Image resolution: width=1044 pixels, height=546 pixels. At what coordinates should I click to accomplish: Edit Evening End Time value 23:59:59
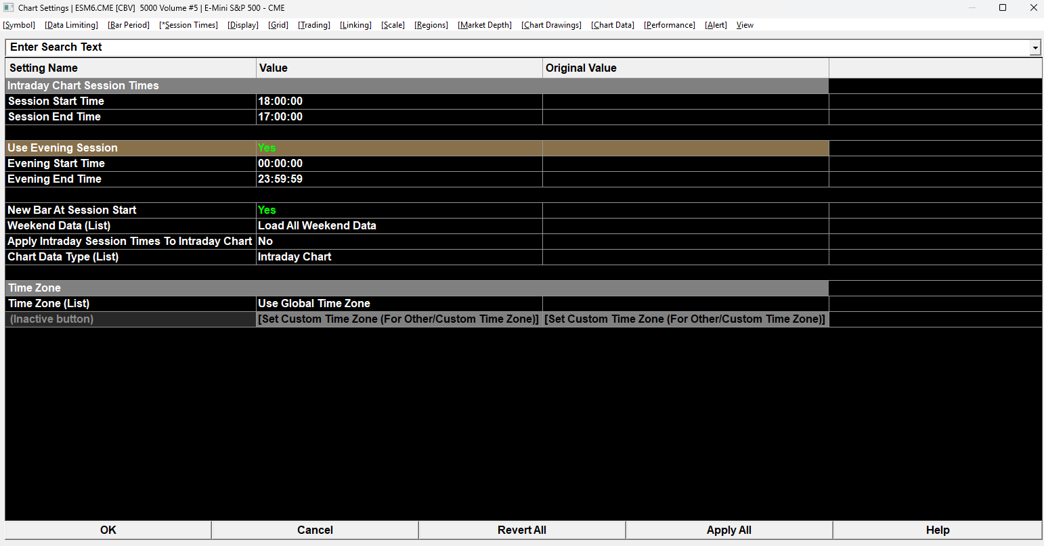click(x=399, y=179)
